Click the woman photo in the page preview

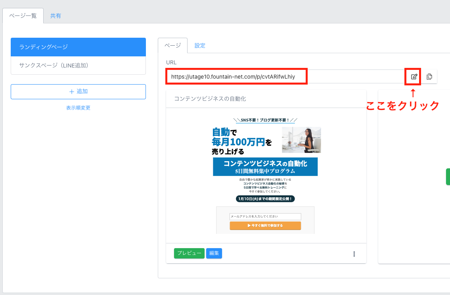point(301,140)
